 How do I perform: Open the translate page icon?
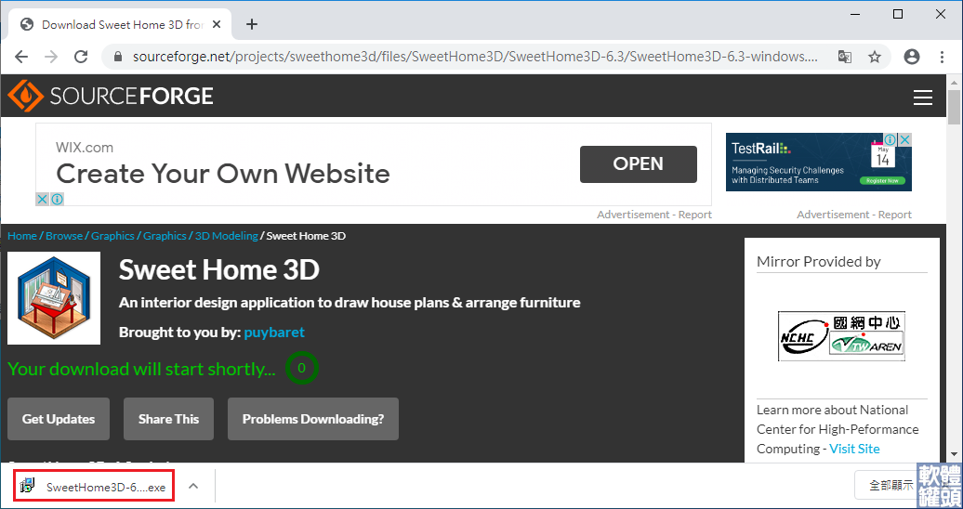[x=845, y=57]
